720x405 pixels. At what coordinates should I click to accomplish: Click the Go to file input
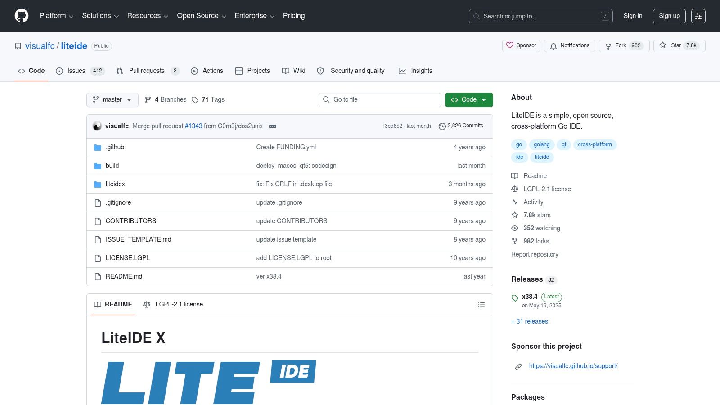coord(380,100)
